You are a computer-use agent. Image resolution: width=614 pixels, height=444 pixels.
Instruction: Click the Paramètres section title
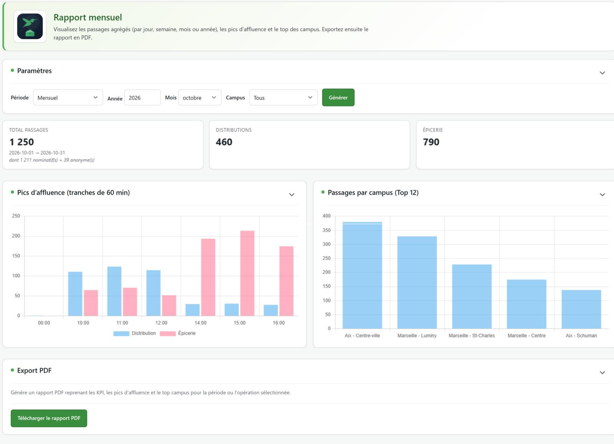pos(34,71)
